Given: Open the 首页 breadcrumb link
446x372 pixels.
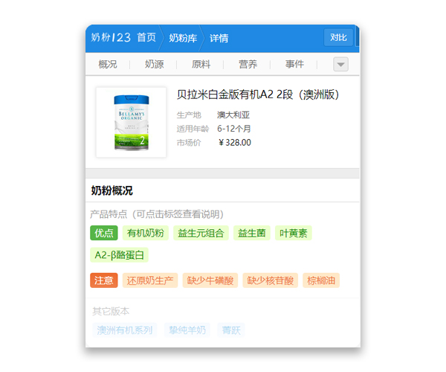Looking at the screenshot, I should click(146, 38).
